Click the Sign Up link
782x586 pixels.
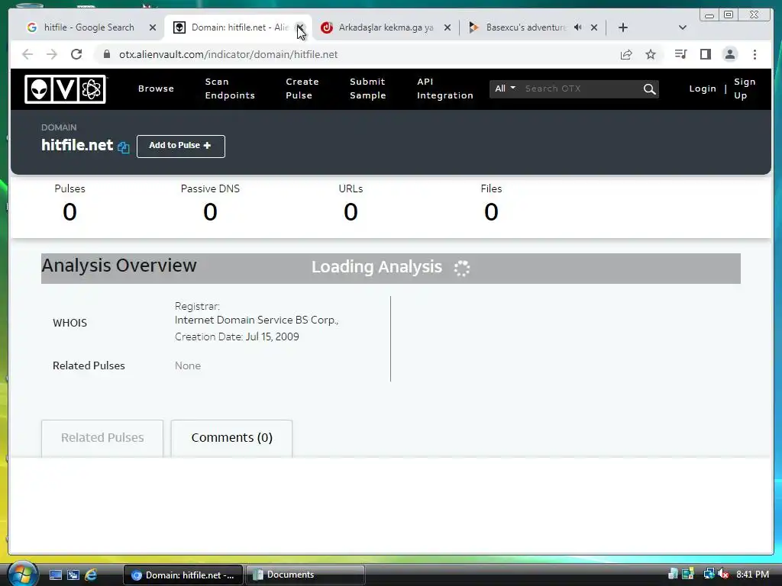(744, 89)
